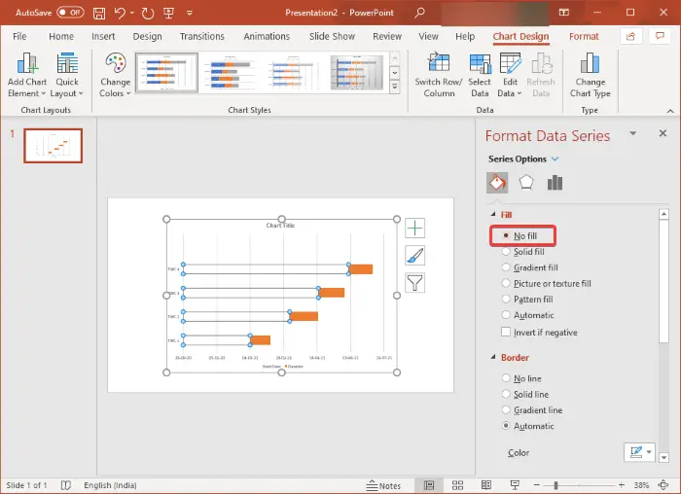Click the spelling check icon in status bar
This screenshot has width=681, height=494.
(65, 485)
